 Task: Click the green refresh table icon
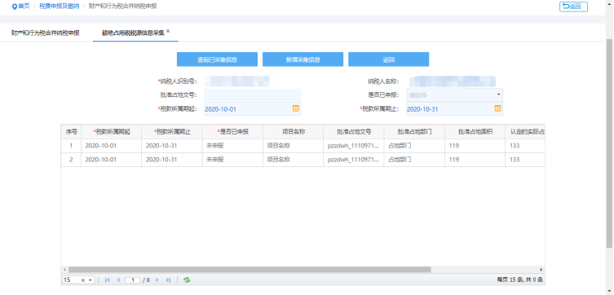pos(187,280)
